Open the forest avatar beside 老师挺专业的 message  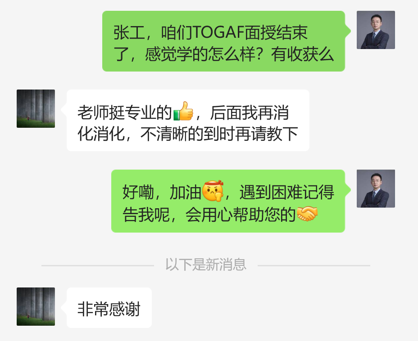click(36, 108)
